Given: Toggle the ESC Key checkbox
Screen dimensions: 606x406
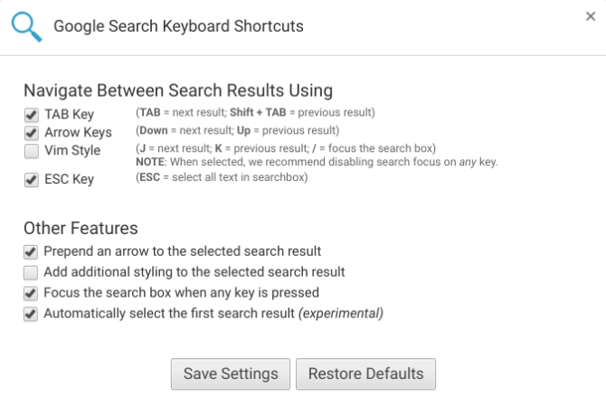Looking at the screenshot, I should coord(32,180).
